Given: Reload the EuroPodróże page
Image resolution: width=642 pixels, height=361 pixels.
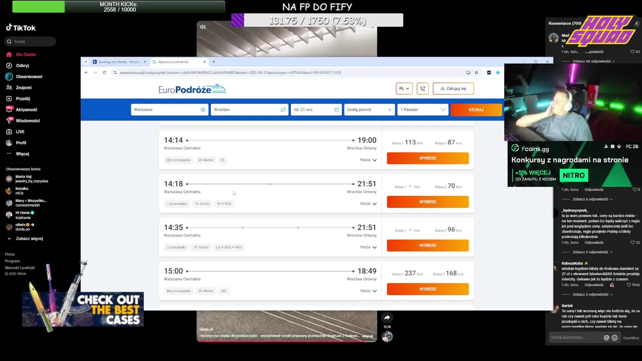Looking at the screenshot, I should (104, 73).
